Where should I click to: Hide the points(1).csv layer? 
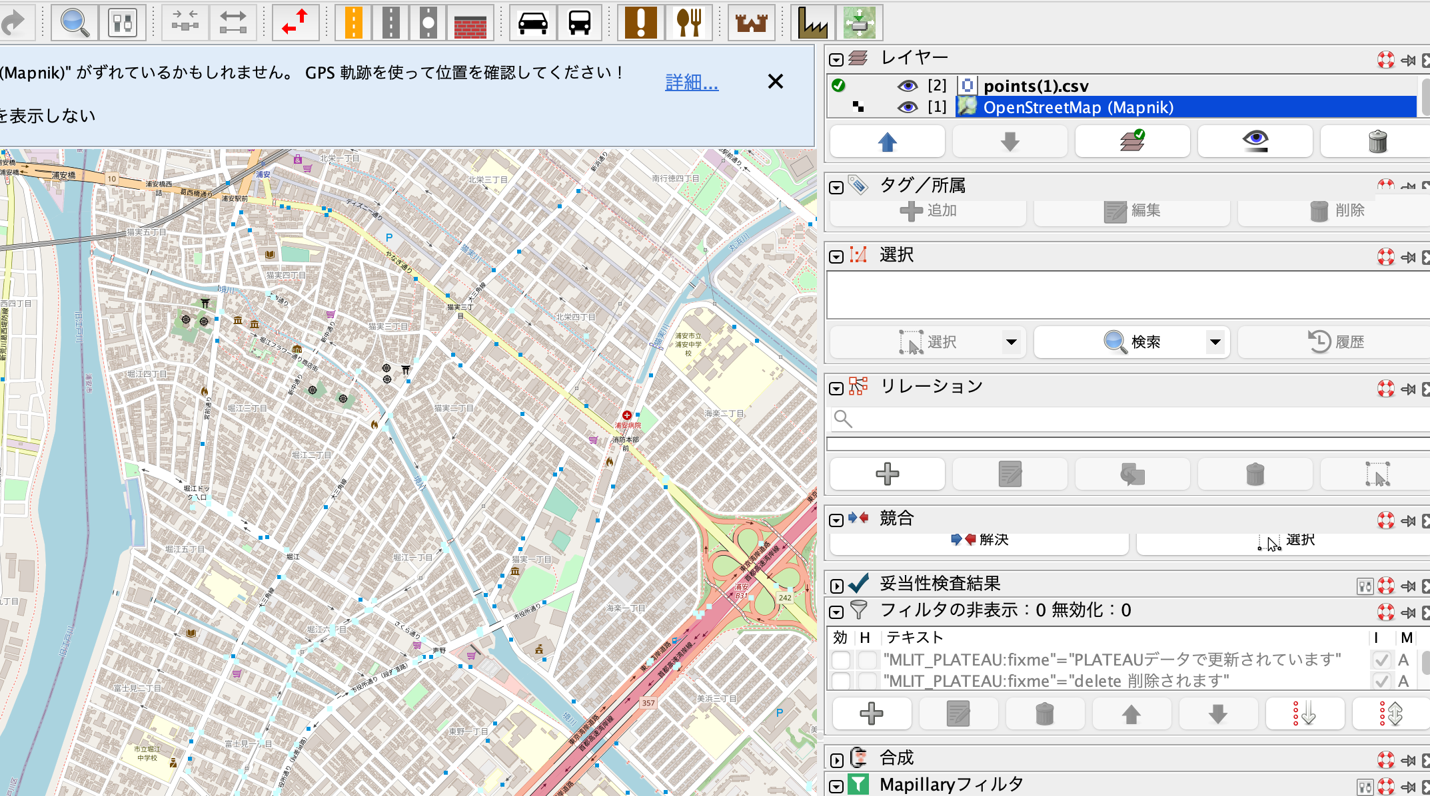click(908, 85)
